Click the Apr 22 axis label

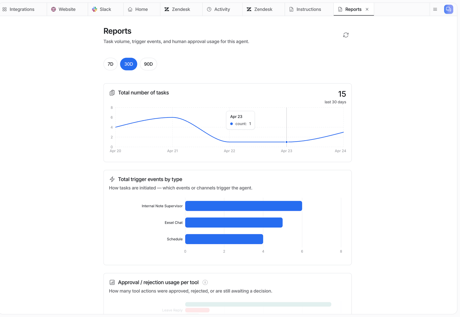click(x=229, y=151)
